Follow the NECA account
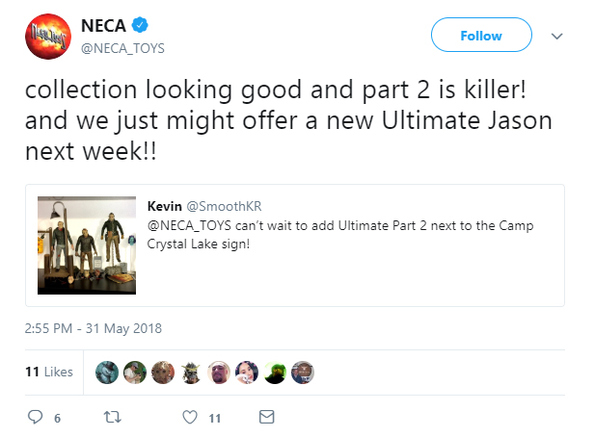 point(480,36)
